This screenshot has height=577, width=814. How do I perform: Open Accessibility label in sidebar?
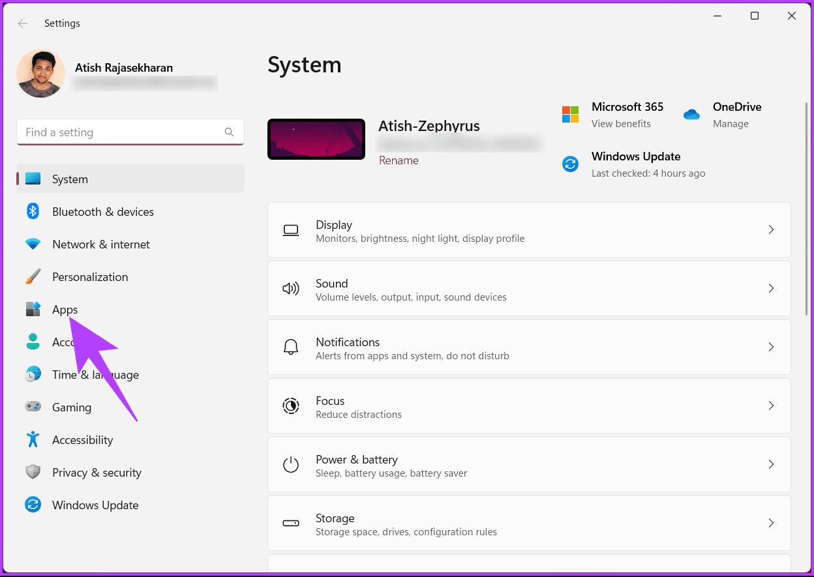(83, 440)
